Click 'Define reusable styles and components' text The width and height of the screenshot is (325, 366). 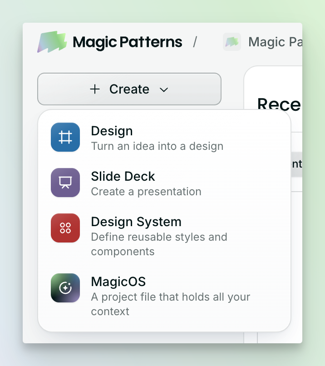point(159,244)
